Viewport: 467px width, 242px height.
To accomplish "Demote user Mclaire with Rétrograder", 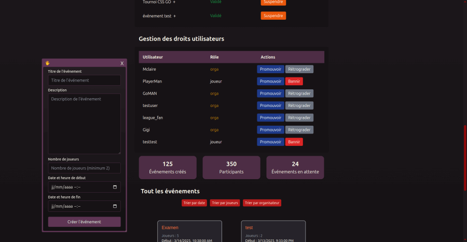I will click(x=299, y=69).
